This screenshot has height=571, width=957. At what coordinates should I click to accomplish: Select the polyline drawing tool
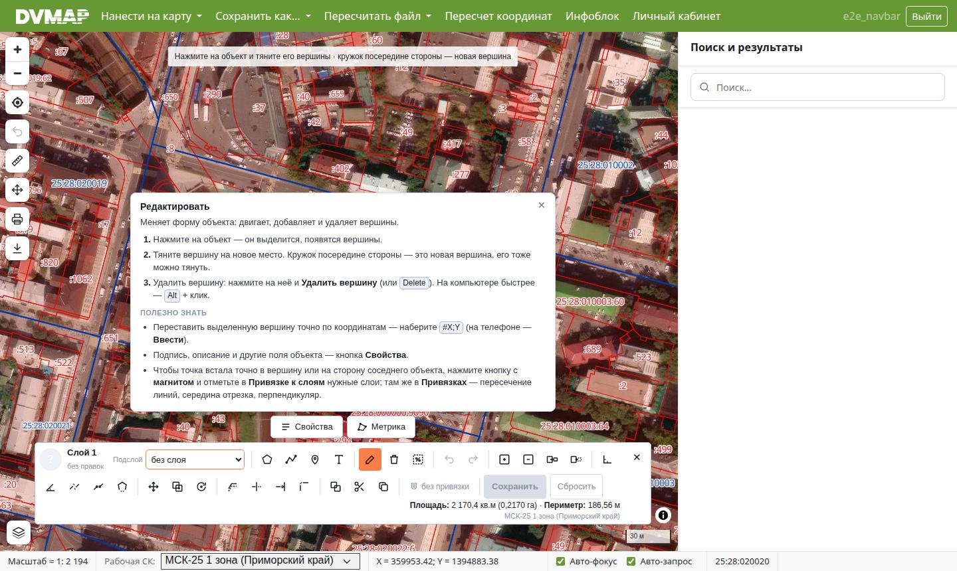[x=291, y=459]
